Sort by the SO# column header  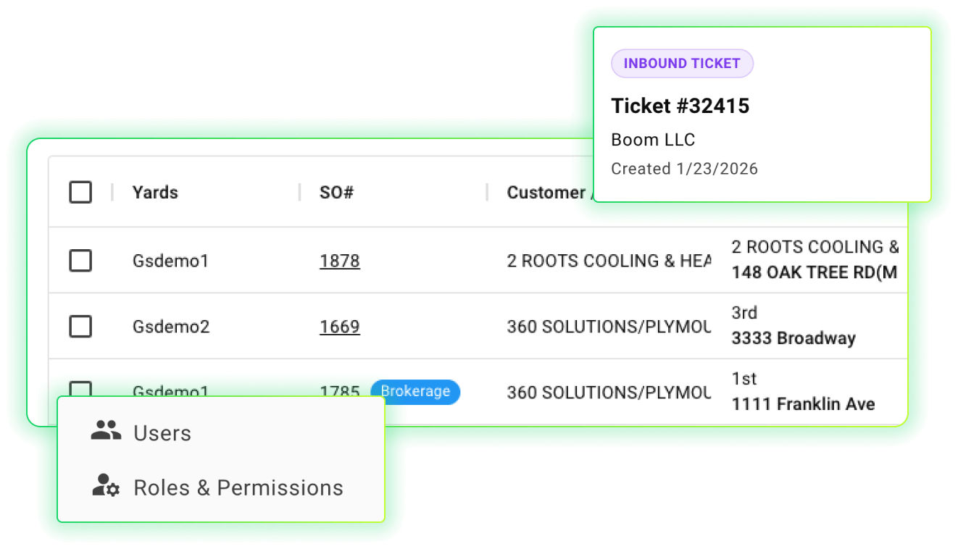pyautogui.click(x=336, y=192)
